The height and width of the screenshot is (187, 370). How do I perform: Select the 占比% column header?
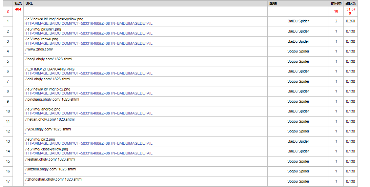click(x=350, y=3)
